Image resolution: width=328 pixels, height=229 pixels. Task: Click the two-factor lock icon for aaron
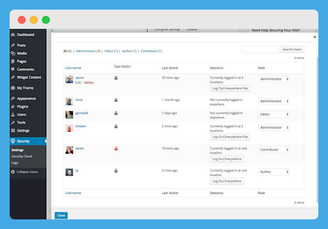pos(116,78)
